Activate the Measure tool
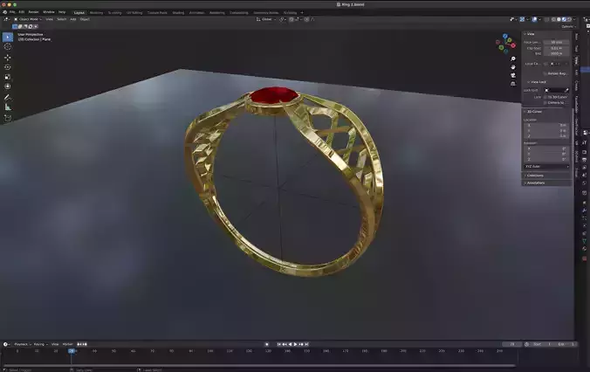Viewport: 590px width, 372px height. coord(8,107)
